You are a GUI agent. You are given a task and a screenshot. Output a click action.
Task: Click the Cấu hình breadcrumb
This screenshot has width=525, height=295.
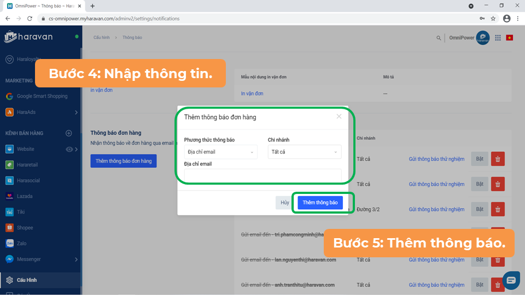tap(102, 38)
